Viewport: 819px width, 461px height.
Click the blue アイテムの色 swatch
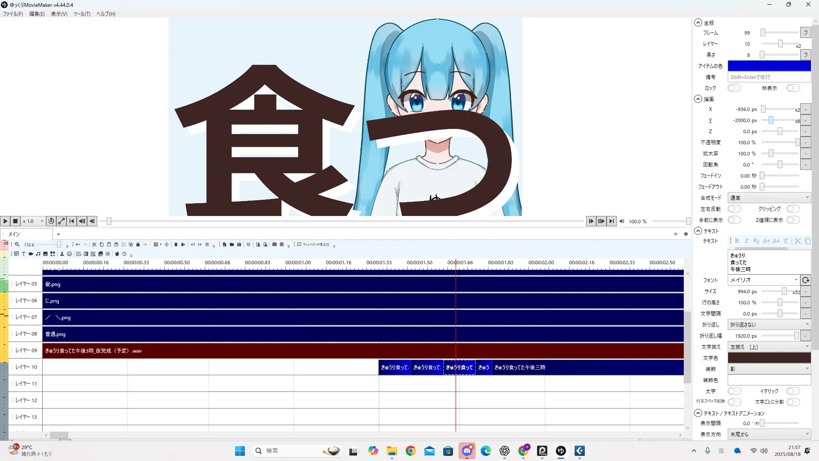point(769,66)
